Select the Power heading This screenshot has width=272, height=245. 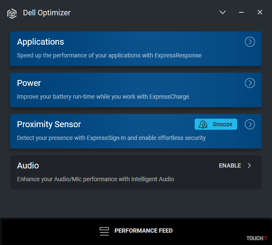[29, 83]
